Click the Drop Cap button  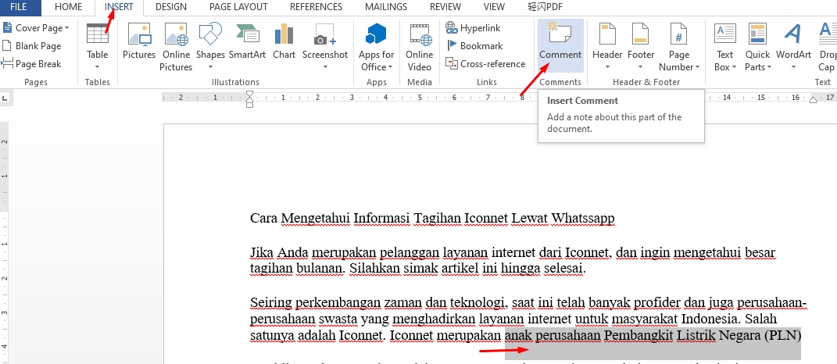(x=827, y=47)
